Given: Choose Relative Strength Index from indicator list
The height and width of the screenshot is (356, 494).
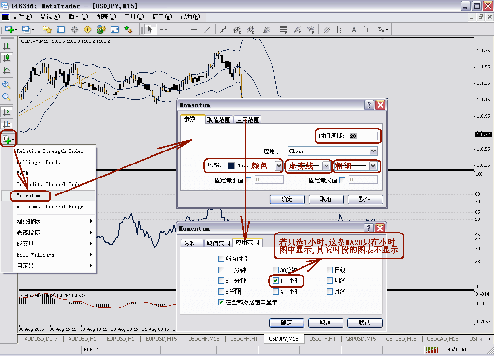Looking at the screenshot, I should [50, 151].
